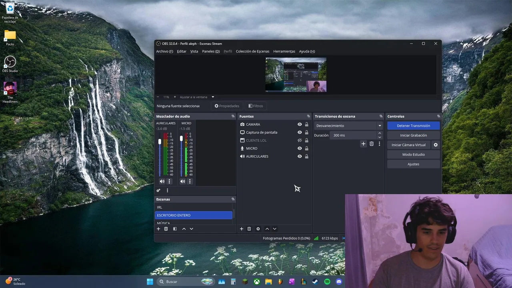Image resolution: width=512 pixels, height=288 pixels.
Task: Show the CLIENTE LOL source
Action: tap(300, 140)
